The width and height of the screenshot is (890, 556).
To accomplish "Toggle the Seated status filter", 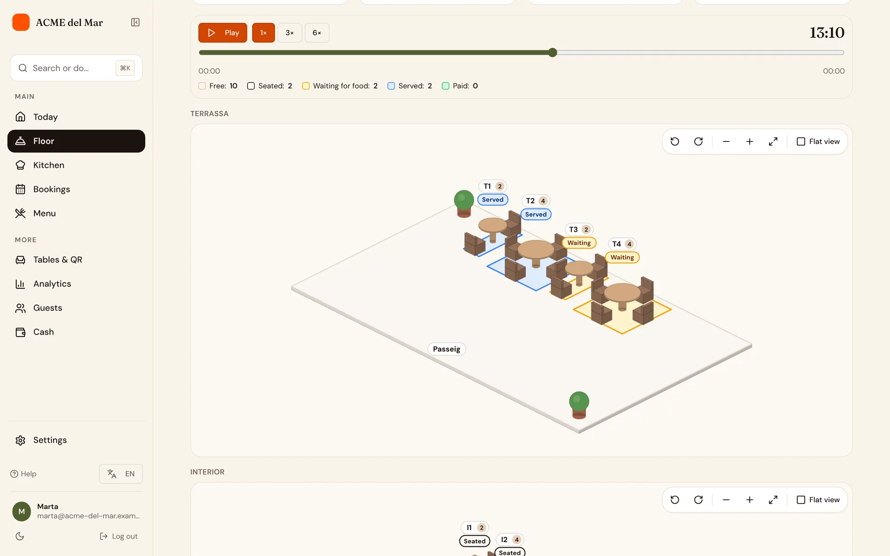I will [x=270, y=86].
